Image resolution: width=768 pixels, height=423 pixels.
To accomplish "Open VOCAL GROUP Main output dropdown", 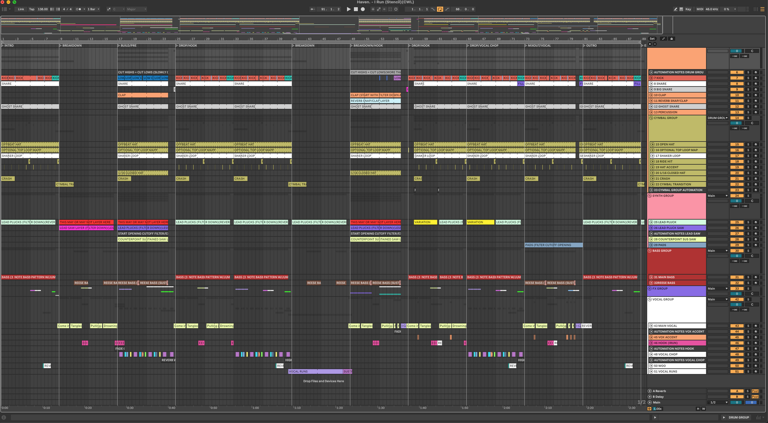I will pyautogui.click(x=718, y=299).
